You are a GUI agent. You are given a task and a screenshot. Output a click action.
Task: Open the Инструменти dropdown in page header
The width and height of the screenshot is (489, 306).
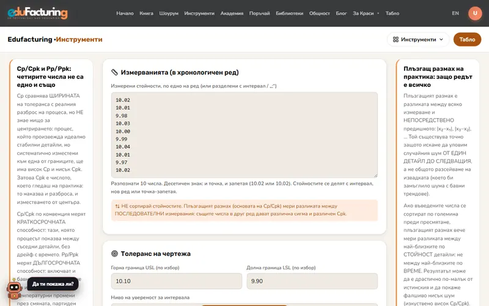(418, 39)
